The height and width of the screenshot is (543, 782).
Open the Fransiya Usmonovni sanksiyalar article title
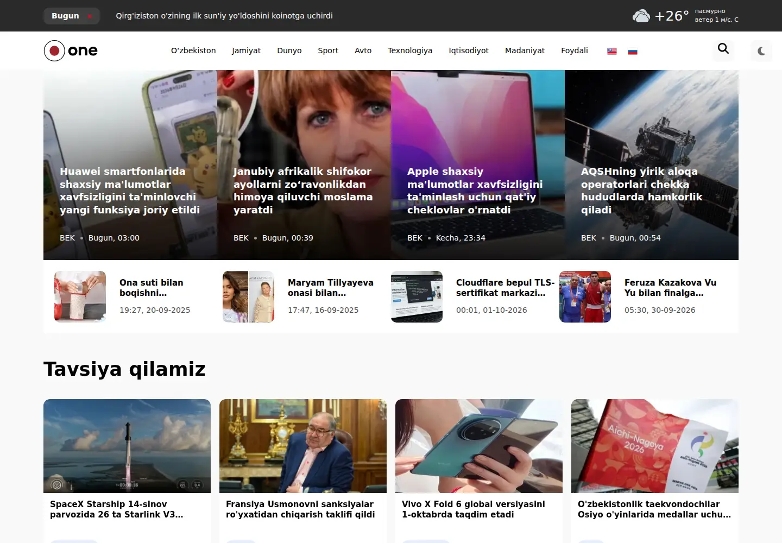pos(300,509)
